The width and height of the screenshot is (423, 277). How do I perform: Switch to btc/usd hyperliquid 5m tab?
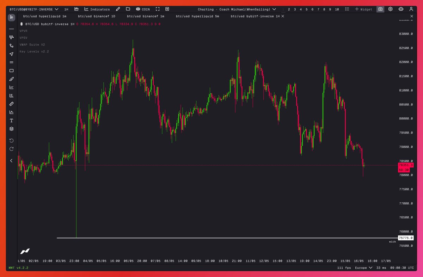pyautogui.click(x=197, y=16)
